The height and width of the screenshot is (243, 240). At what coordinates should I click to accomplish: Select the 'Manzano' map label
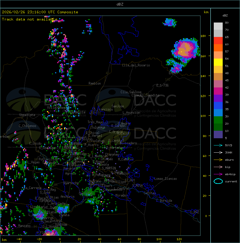coord(24,226)
